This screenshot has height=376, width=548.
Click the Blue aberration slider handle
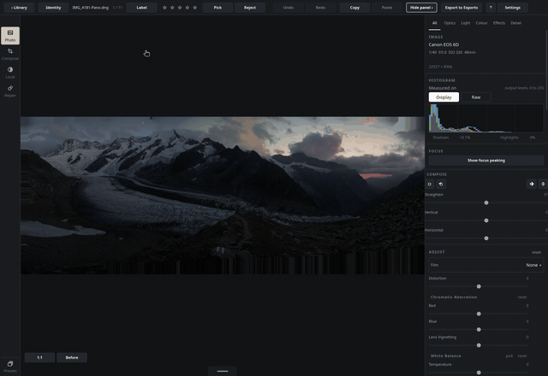tap(479, 330)
